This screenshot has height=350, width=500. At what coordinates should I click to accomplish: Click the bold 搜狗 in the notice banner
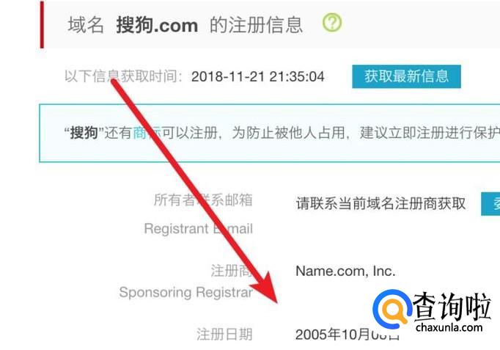(84, 133)
